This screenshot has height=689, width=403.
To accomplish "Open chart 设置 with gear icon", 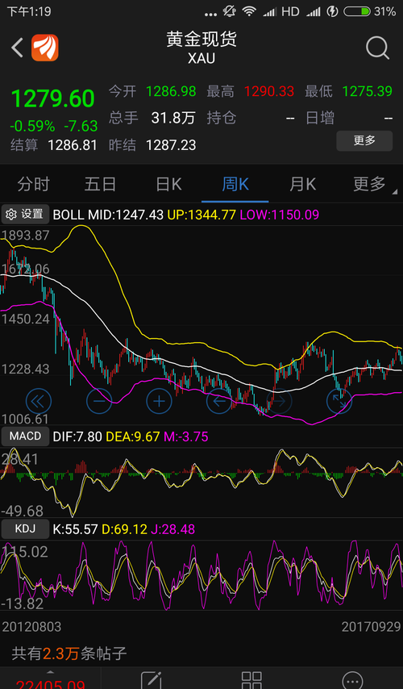I will pos(25,214).
